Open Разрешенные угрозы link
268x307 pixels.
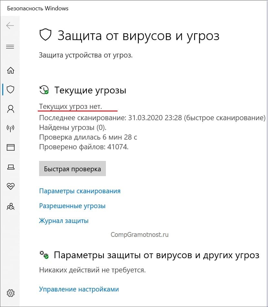pos(72,206)
